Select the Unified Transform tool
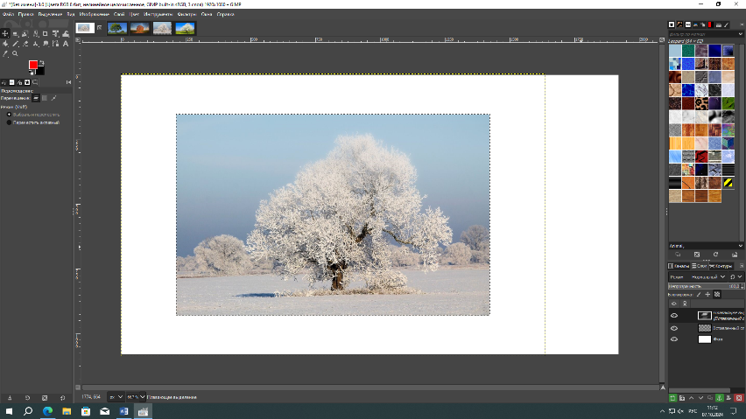This screenshot has width=746, height=419. [56, 34]
